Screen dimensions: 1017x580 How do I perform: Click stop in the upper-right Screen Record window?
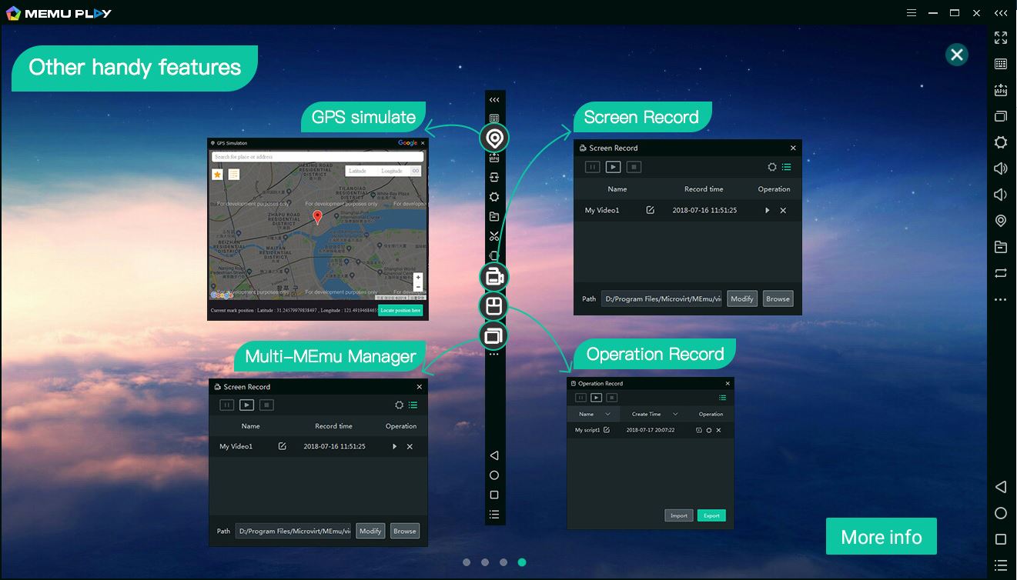[634, 167]
